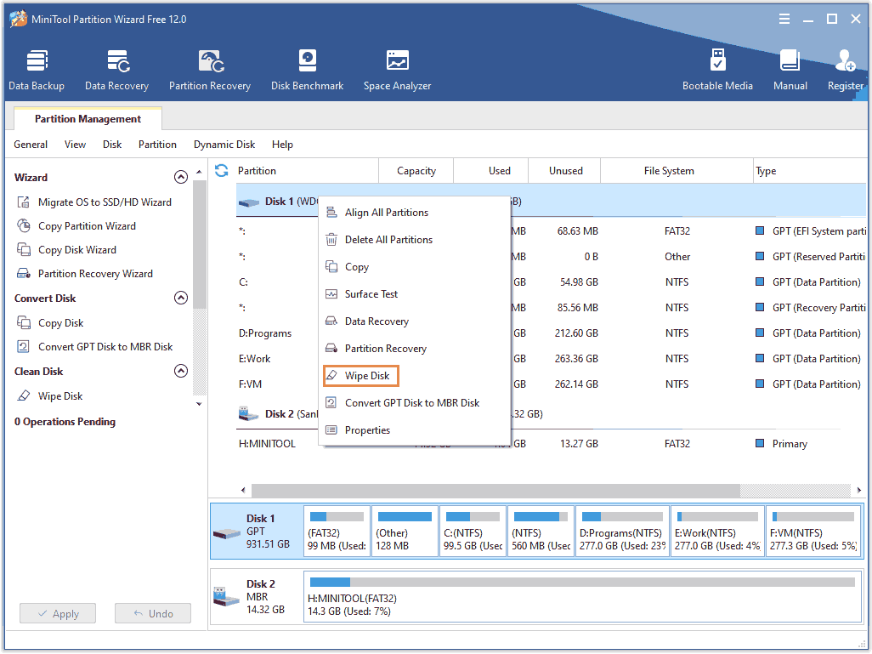
Task: Open the Manual
Action: tap(790, 70)
